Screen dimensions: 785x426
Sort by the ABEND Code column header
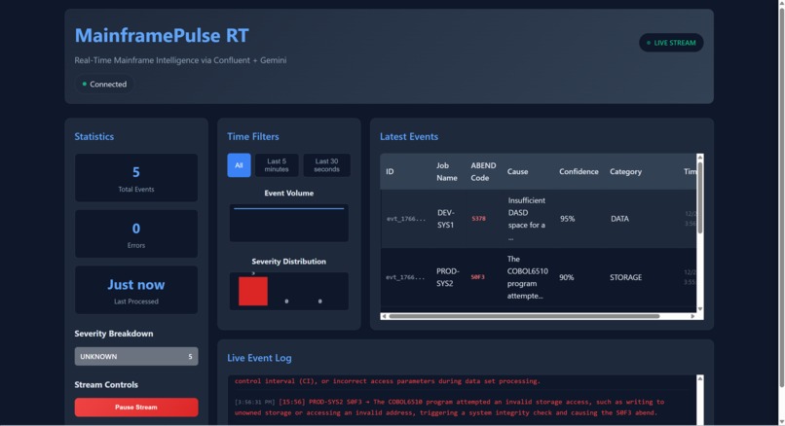pyautogui.click(x=483, y=171)
